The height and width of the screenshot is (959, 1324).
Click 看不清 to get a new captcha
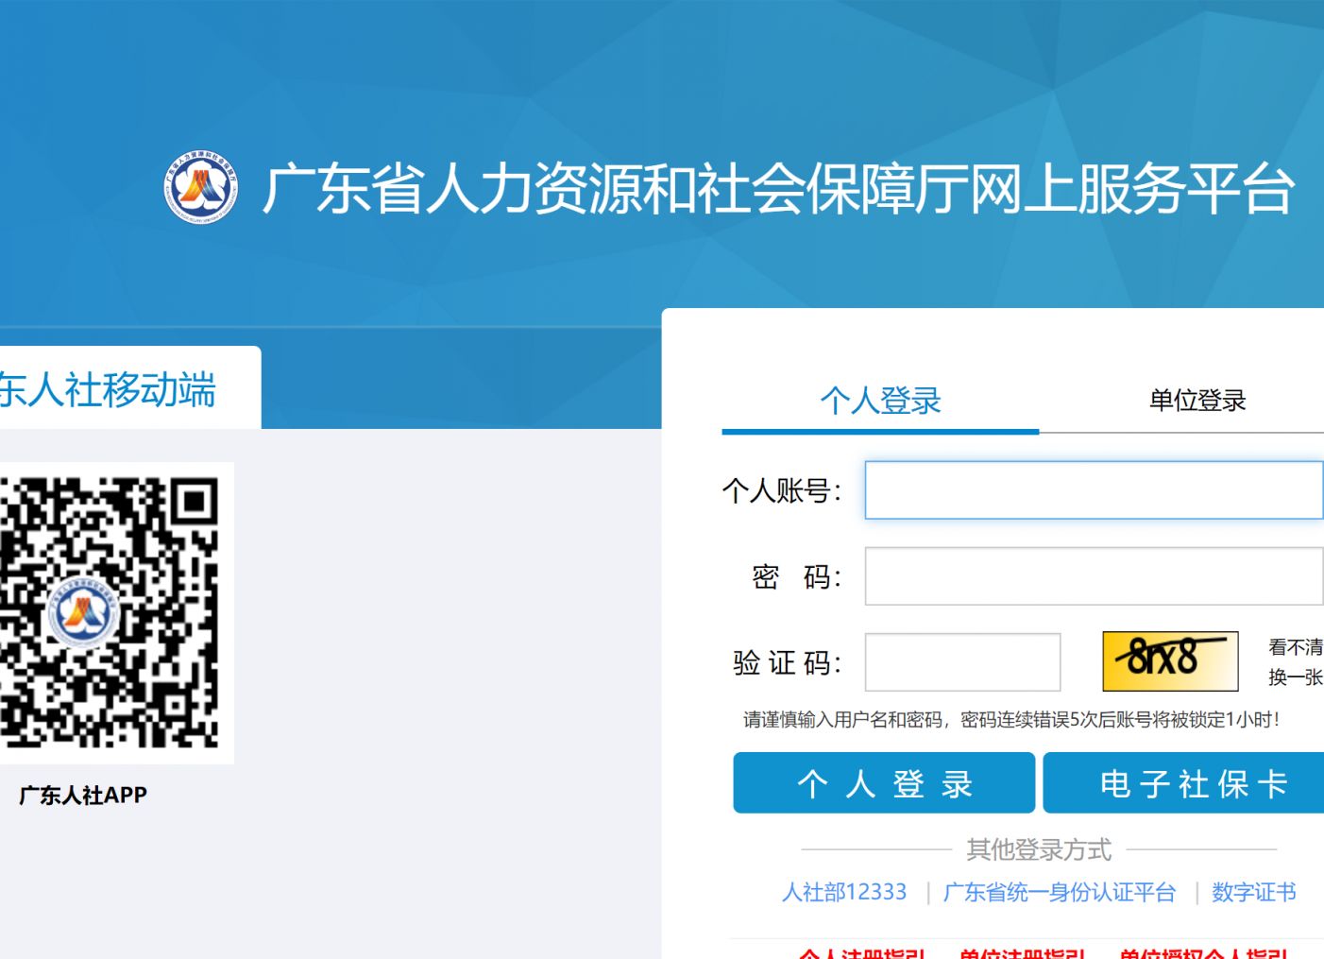pyautogui.click(x=1295, y=647)
